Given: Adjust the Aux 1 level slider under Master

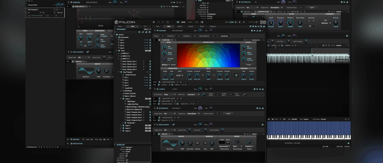Looking at the screenshot, I should pos(146,40).
